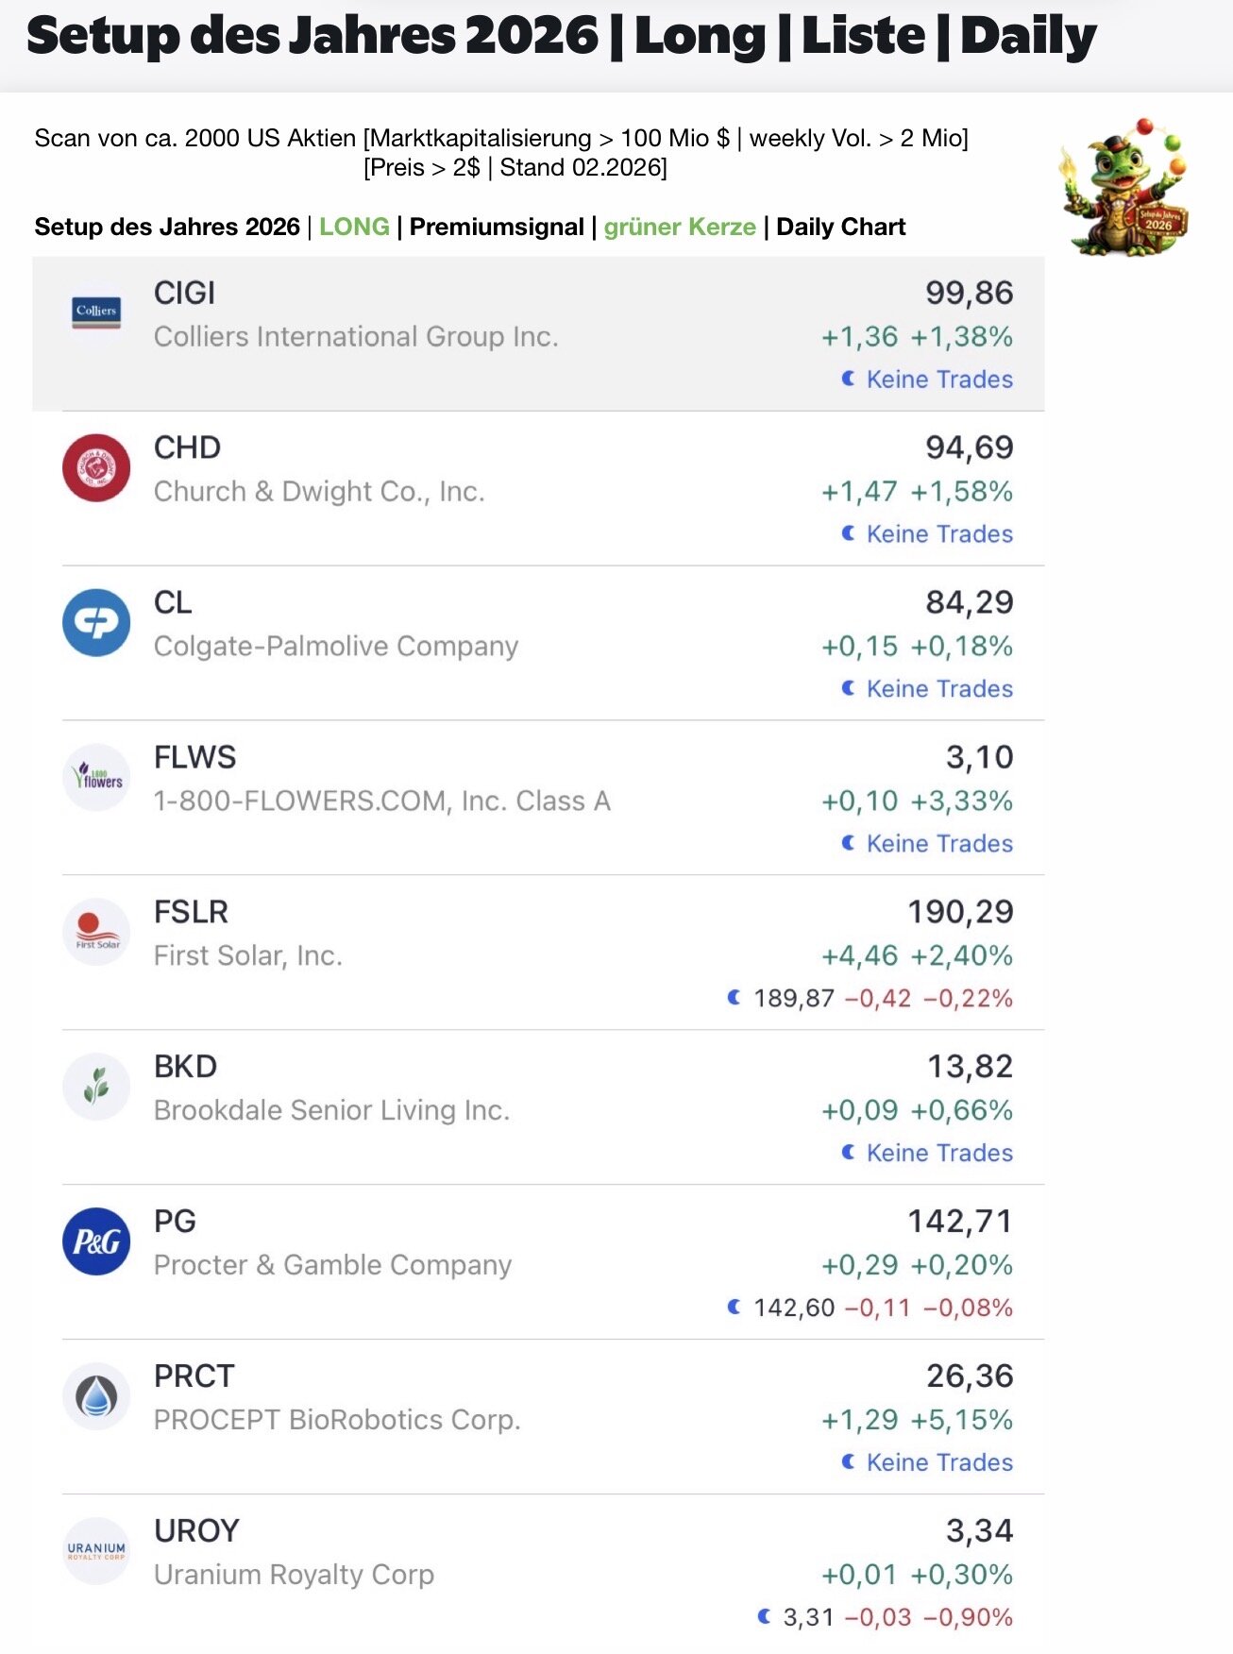Click the Church & Dwight logo icon
This screenshot has height=1654, width=1233.
click(x=96, y=467)
